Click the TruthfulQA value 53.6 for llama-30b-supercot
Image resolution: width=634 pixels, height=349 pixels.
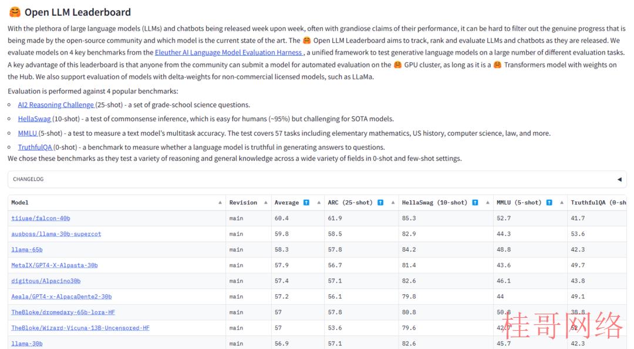578,234
